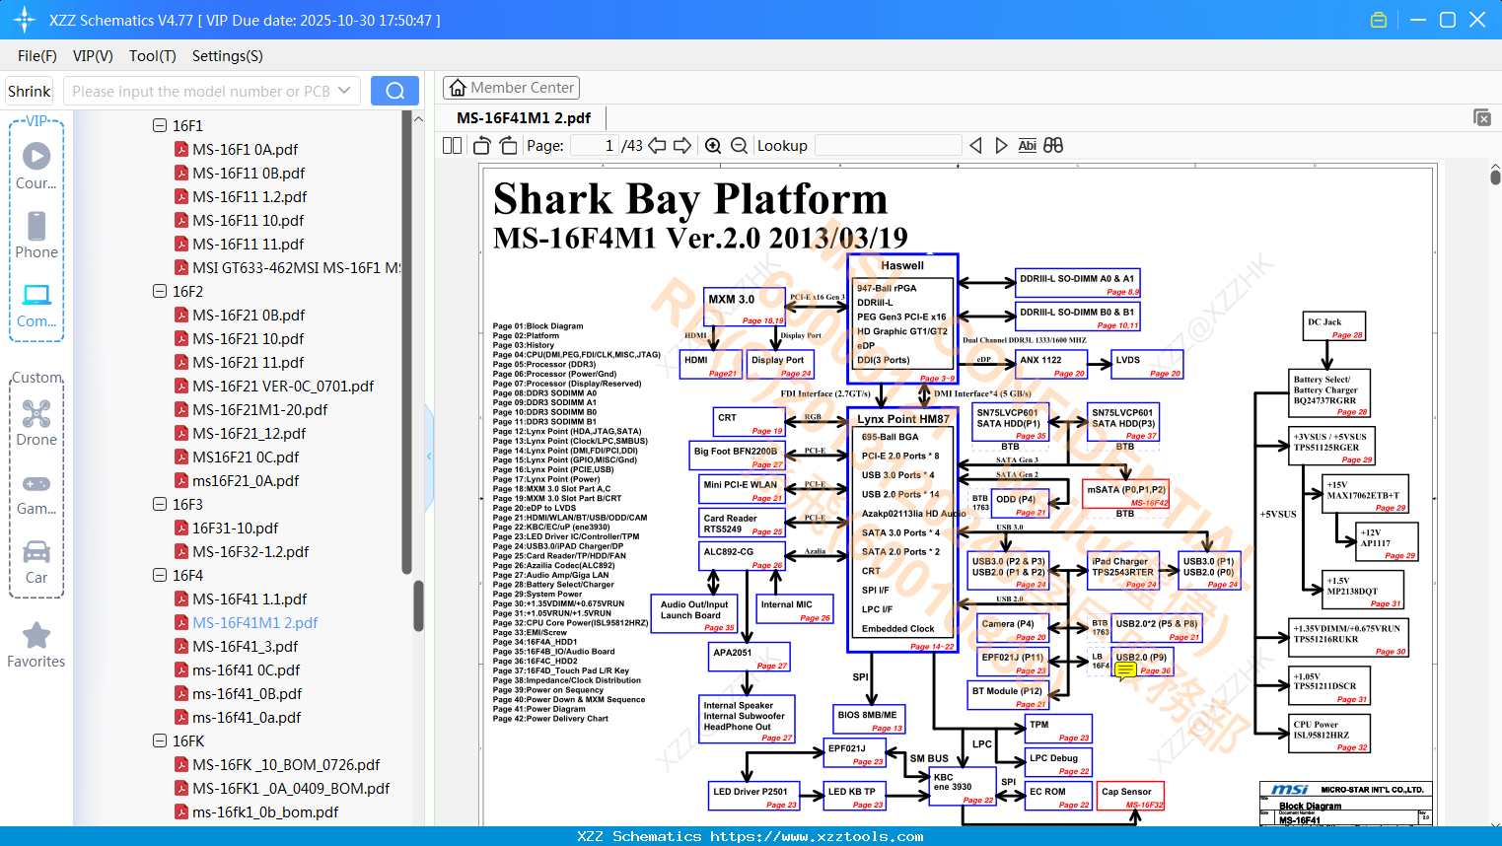Go to the previous page arrow
Viewport: 1502px width, 846px height.
pos(657,146)
